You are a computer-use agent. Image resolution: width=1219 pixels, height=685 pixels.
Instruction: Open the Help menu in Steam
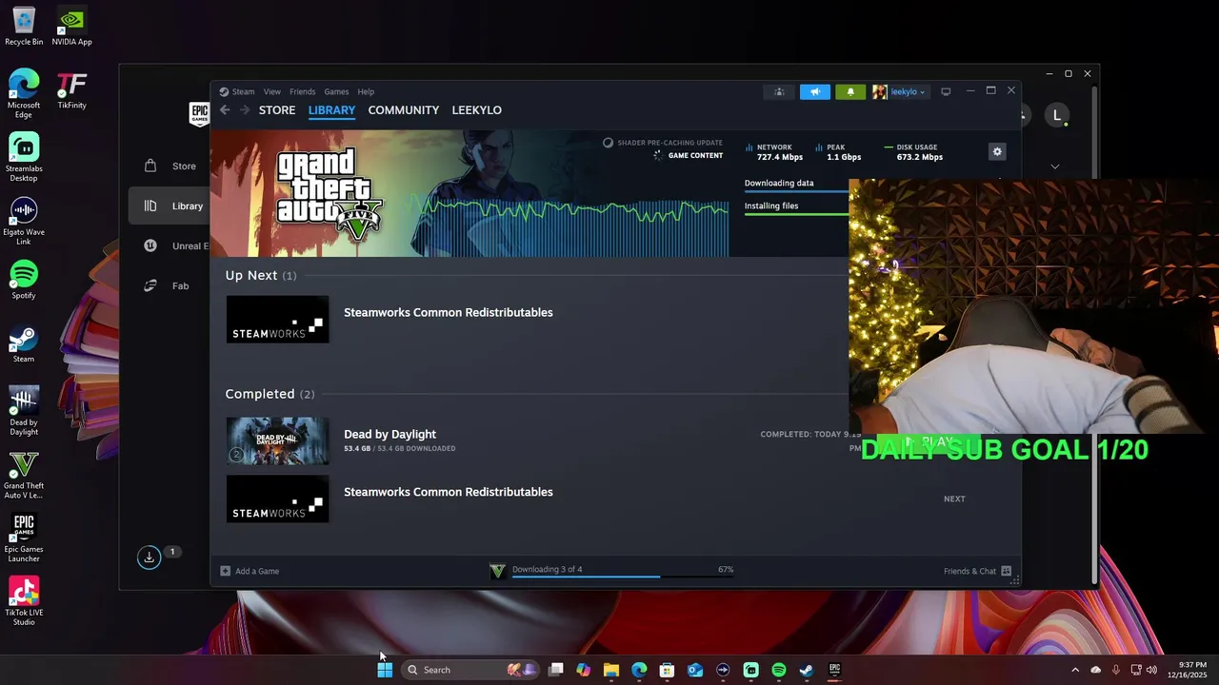click(366, 91)
